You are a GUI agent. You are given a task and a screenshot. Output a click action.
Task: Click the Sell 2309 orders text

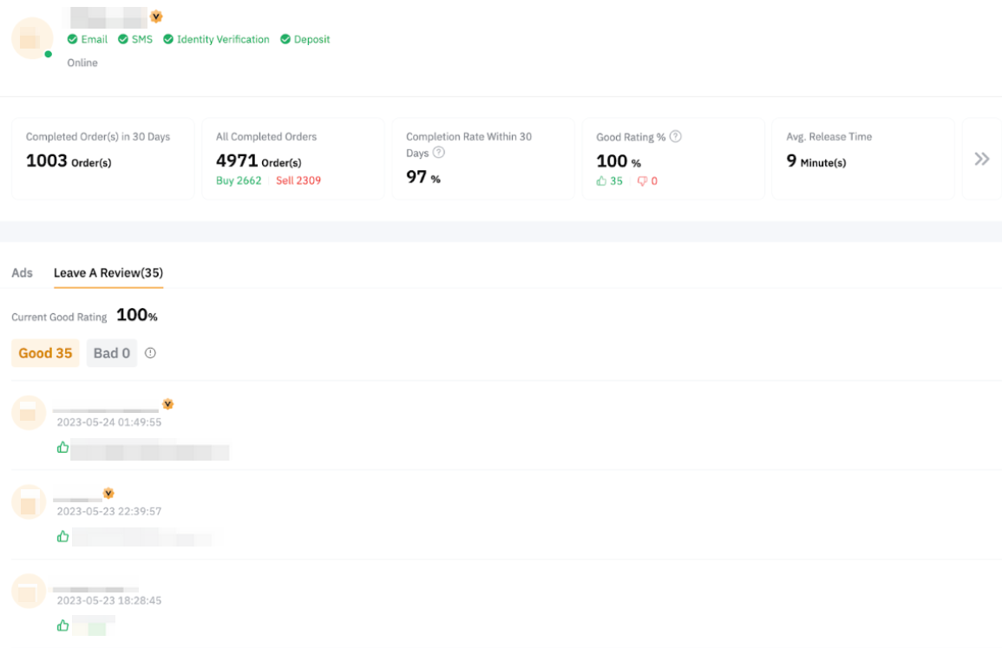[x=298, y=180]
